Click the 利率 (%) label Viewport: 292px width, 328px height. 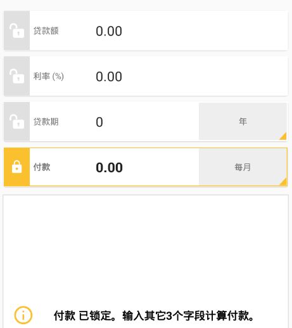49,76
